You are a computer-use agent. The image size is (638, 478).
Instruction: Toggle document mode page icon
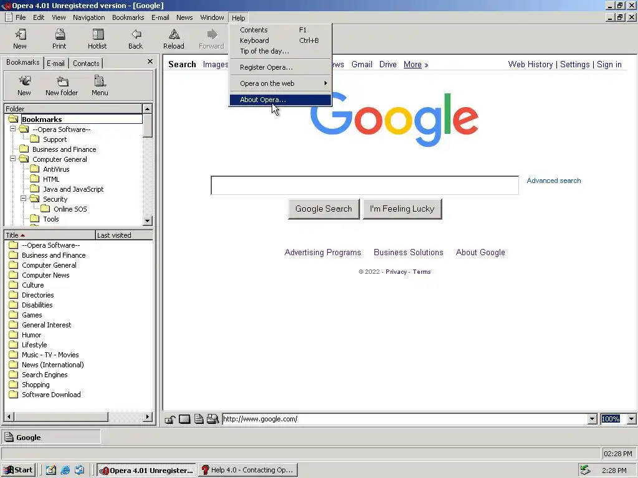[x=199, y=419]
